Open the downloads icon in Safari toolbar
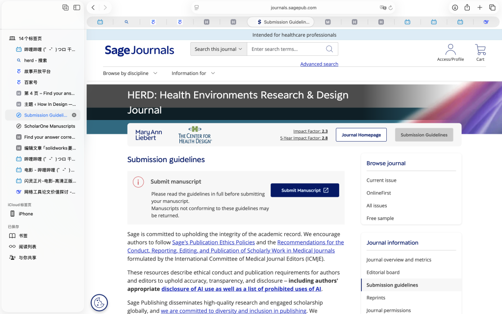 455,7
